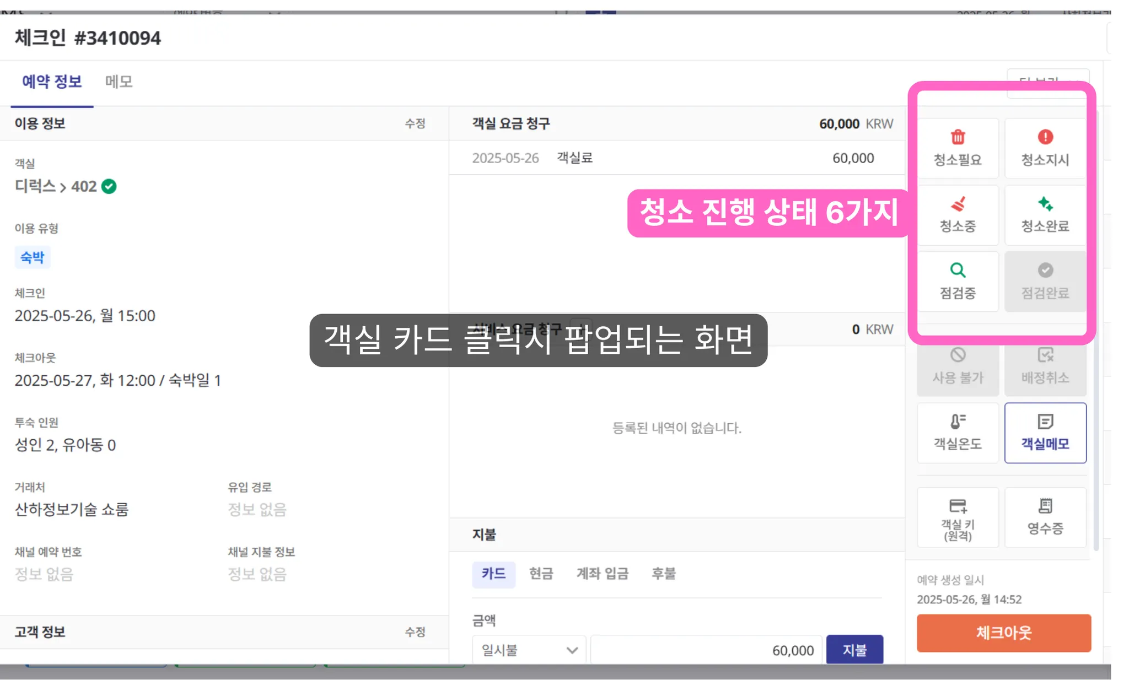1129x680 pixels.
Task: Open the 영수증 receipt icon
Action: 1045,517
